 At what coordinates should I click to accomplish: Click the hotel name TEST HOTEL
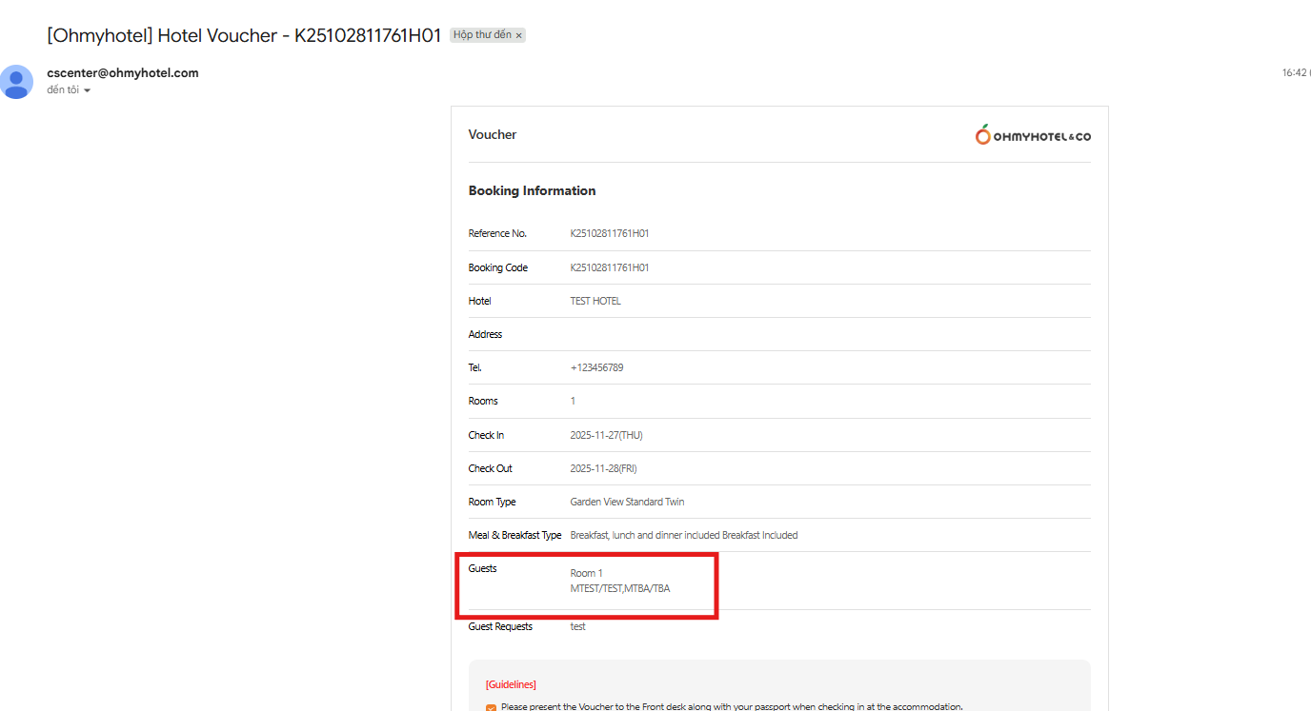tap(595, 301)
